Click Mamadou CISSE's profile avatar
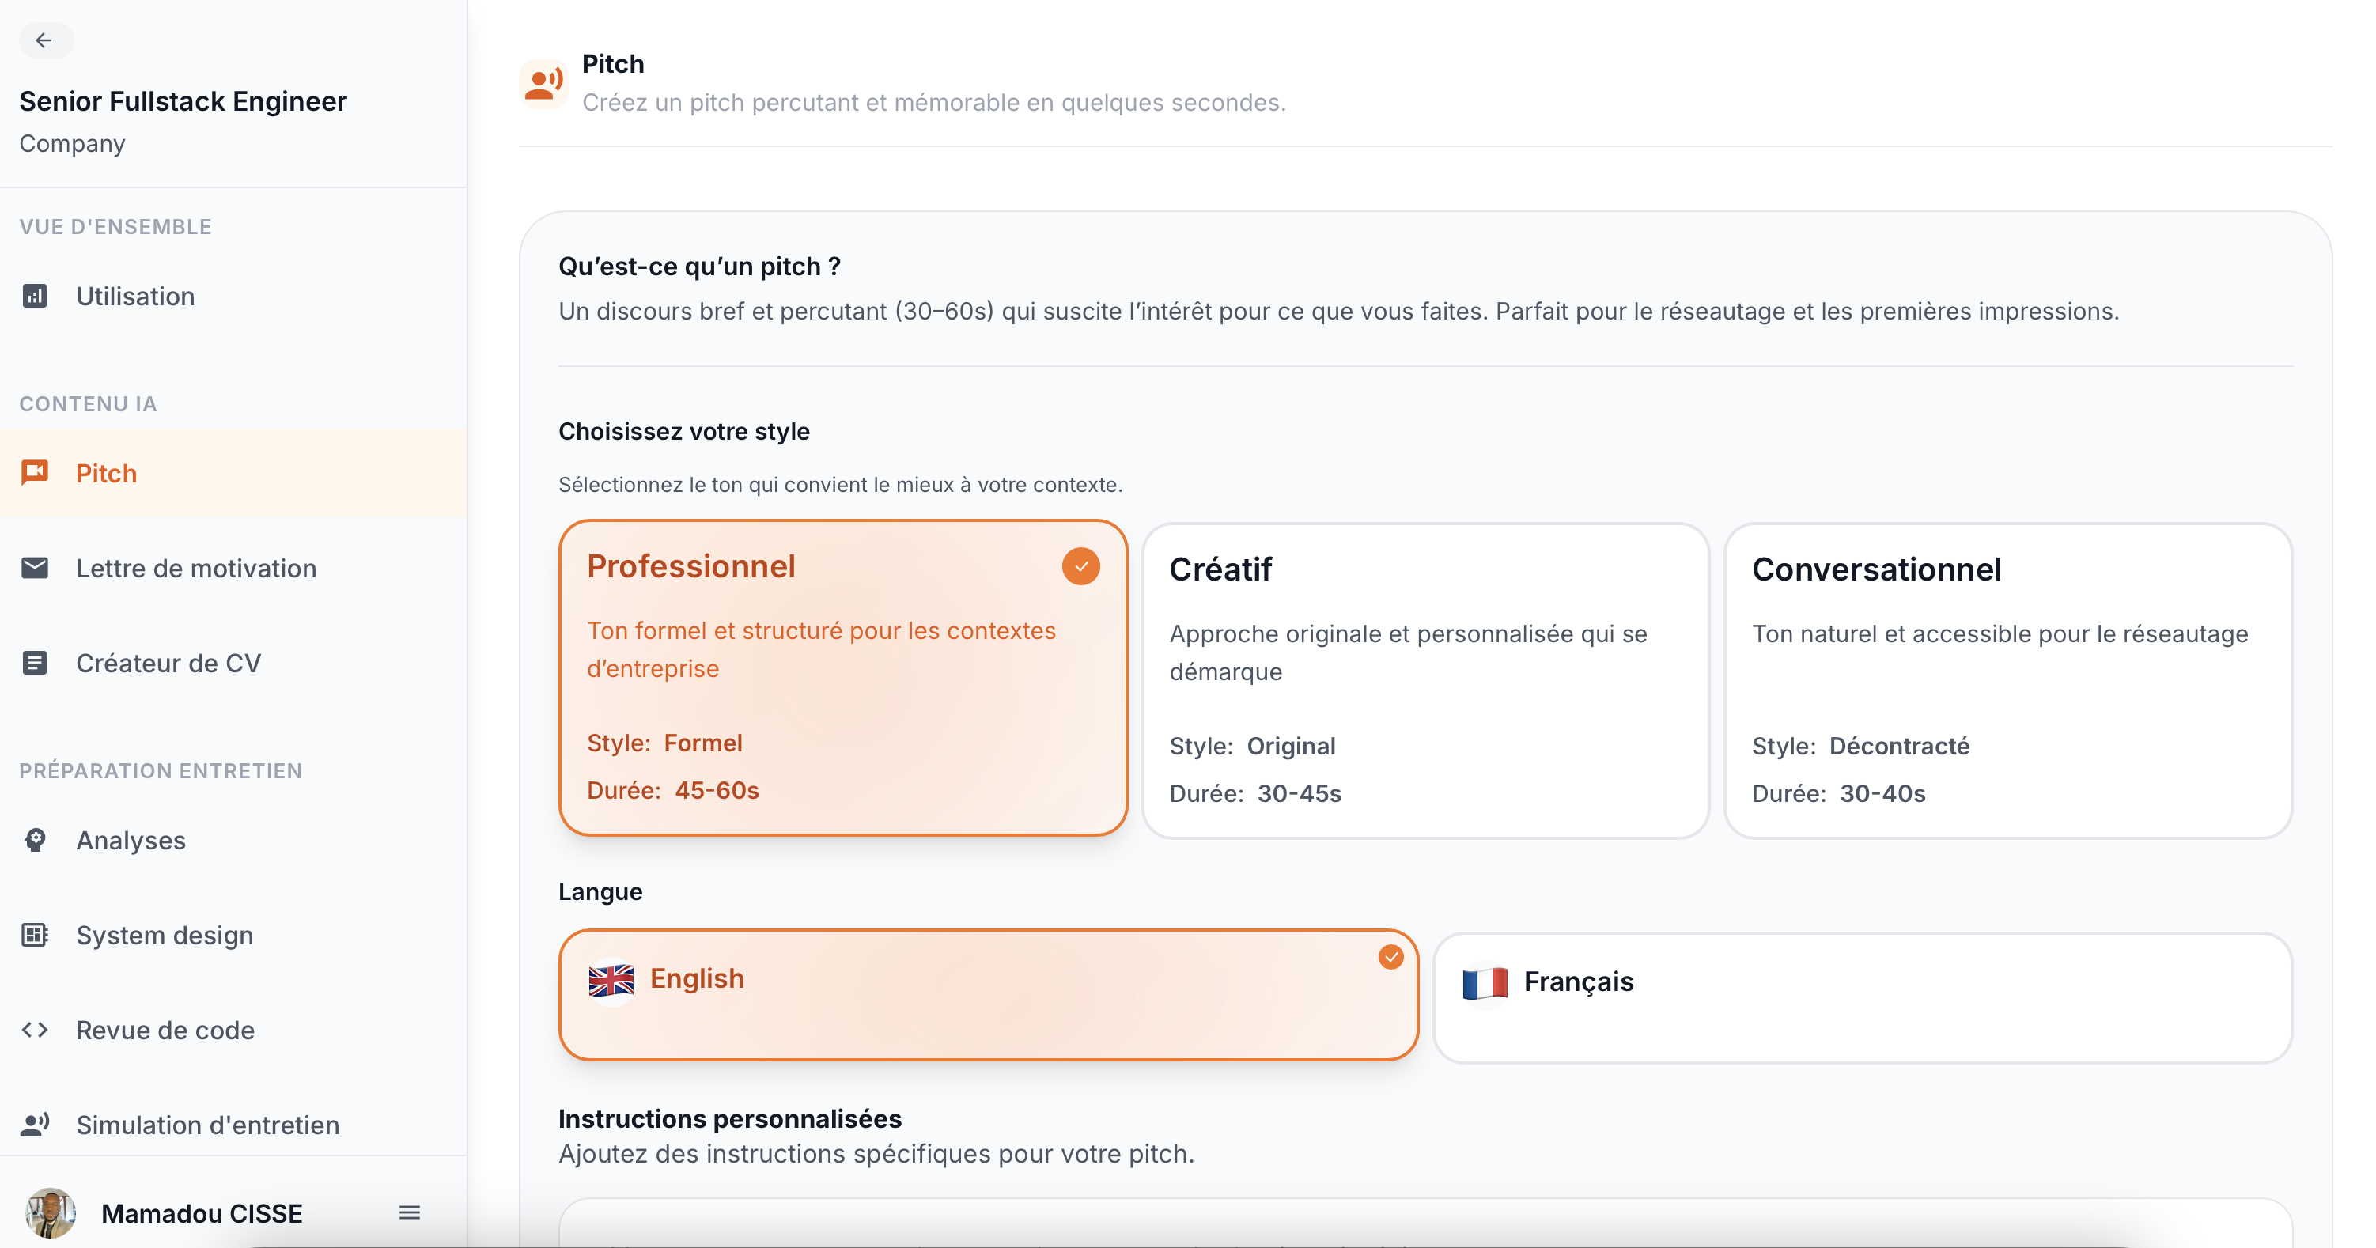The width and height of the screenshot is (2376, 1248). [51, 1213]
